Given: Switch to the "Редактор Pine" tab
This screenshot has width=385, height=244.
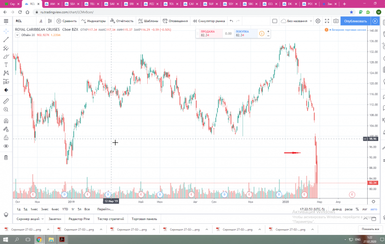Looking at the screenshot, I should tap(79, 218).
